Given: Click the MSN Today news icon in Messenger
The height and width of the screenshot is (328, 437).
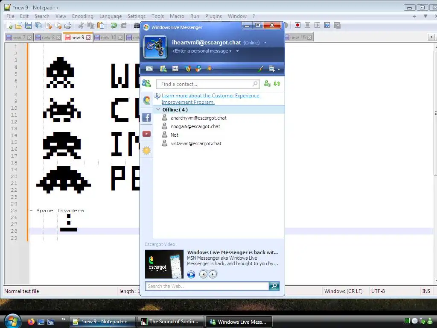Looking at the screenshot, I should coord(175,69).
